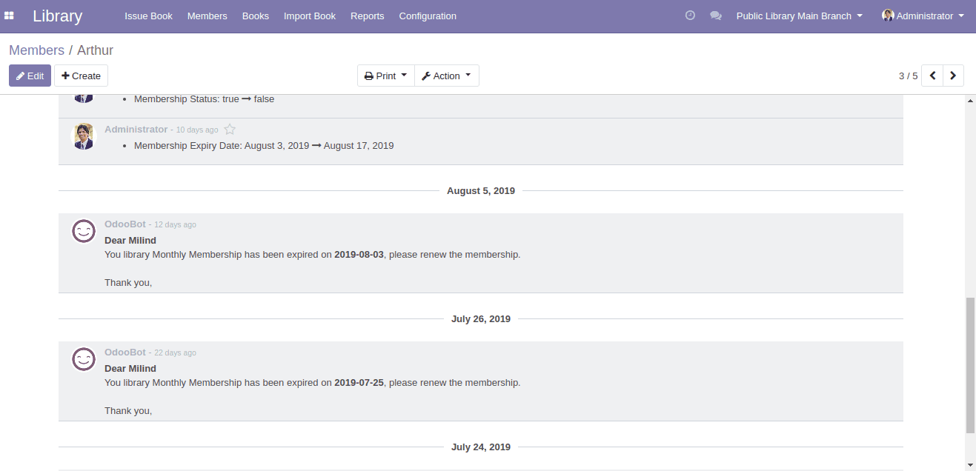Image resolution: width=976 pixels, height=471 pixels.
Task: Click the 3 / 5 pager counter
Action: 908,76
